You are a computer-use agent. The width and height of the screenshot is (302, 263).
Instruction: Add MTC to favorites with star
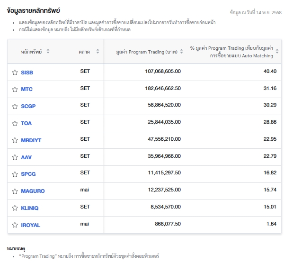tap(15, 89)
